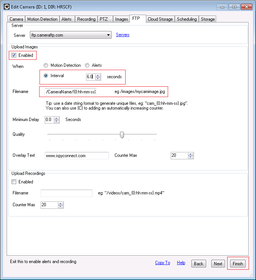The height and width of the screenshot is (280, 256).
Task: Switch to the Cloud Storage tab
Action: click(x=160, y=19)
